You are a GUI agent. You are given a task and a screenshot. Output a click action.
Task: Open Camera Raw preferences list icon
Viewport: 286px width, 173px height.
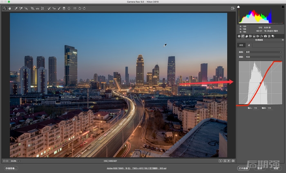[x=75, y=9]
